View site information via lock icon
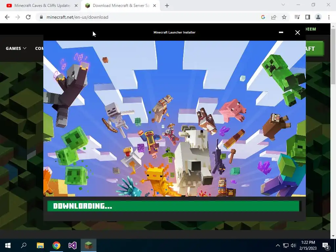Screen dimensions: 336x252 [x=41, y=17]
